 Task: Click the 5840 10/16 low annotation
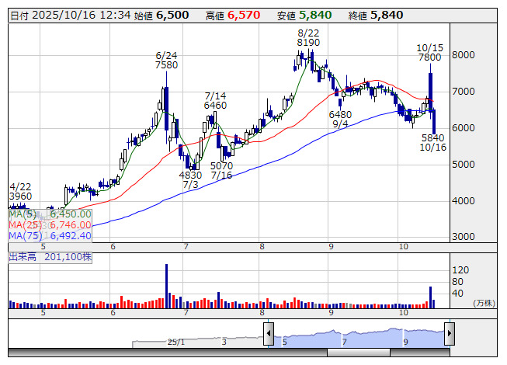(x=433, y=143)
